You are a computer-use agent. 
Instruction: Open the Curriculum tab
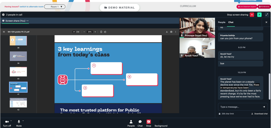tap(188, 6)
